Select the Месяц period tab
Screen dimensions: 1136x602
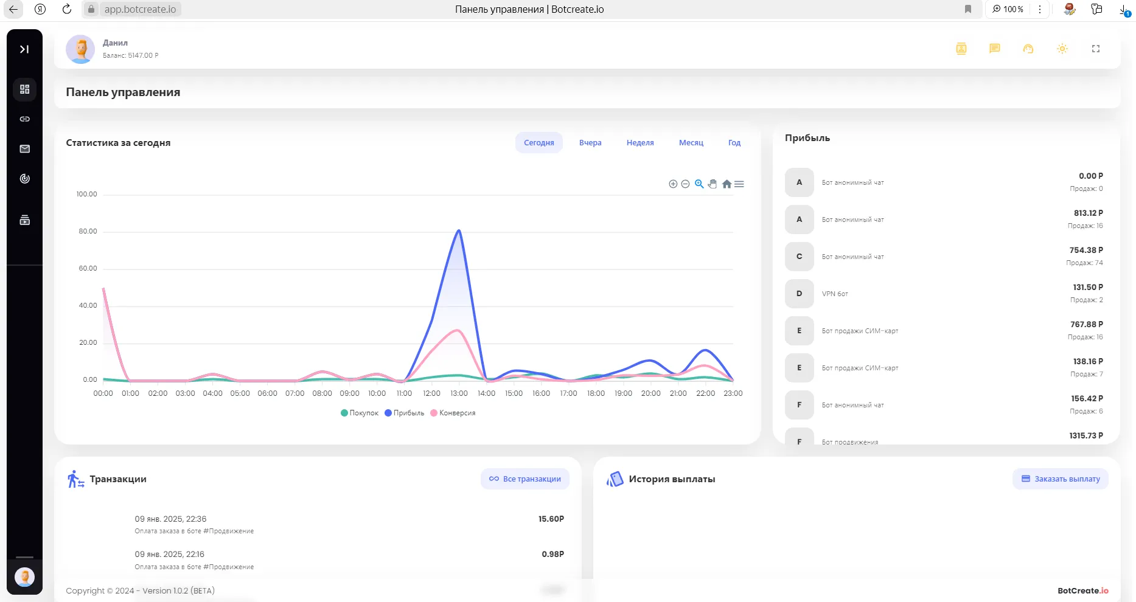(691, 142)
